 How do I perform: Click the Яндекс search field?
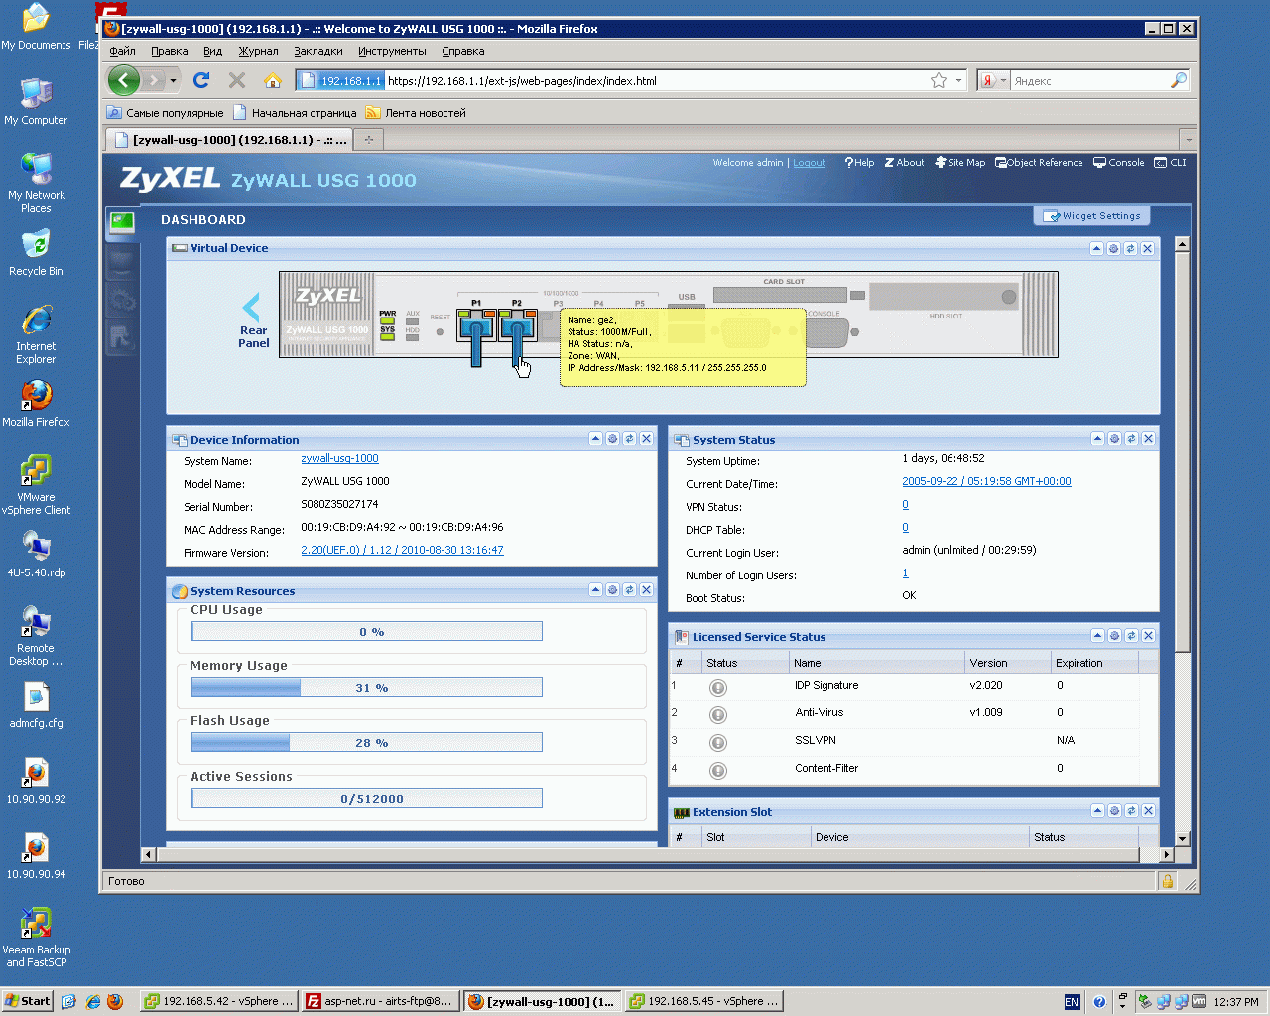[x=1088, y=81]
